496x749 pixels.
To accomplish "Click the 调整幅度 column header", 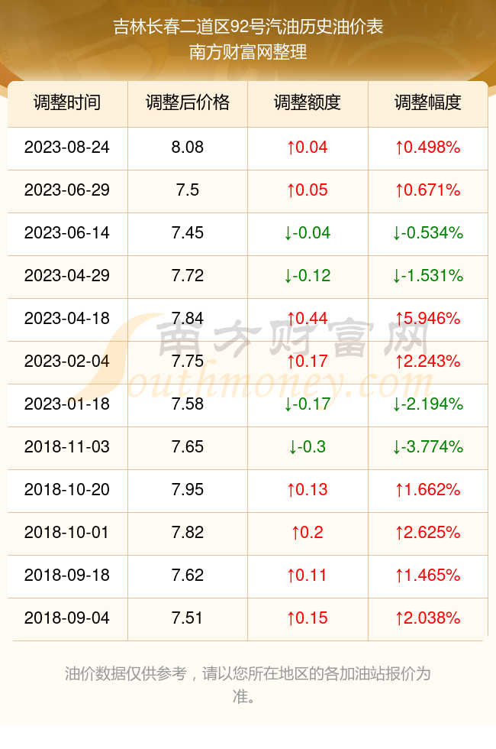I will coord(428,102).
